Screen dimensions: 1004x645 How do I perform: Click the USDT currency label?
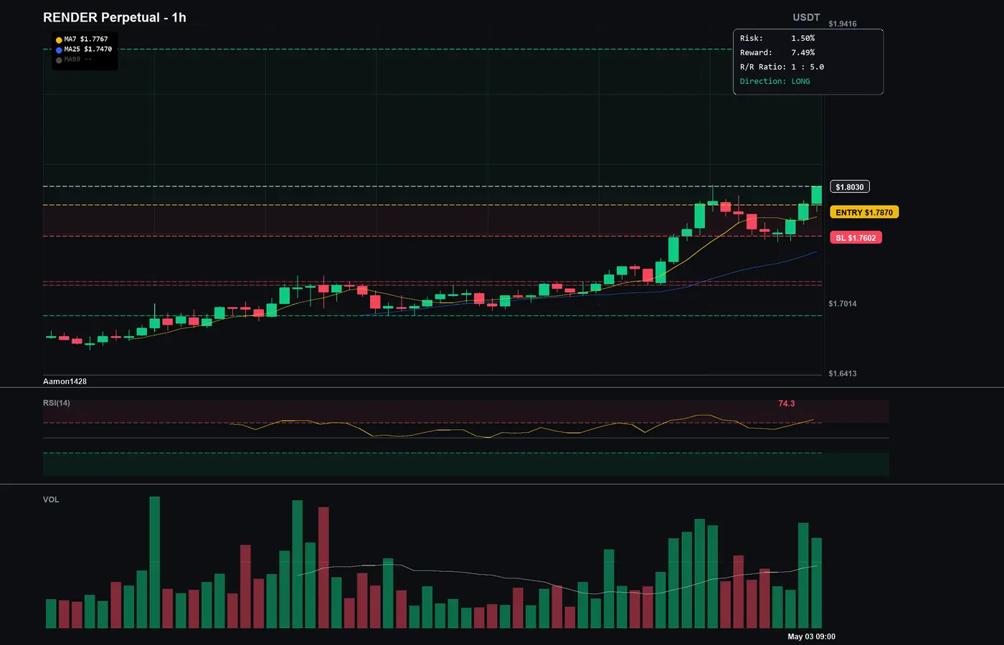tap(806, 17)
